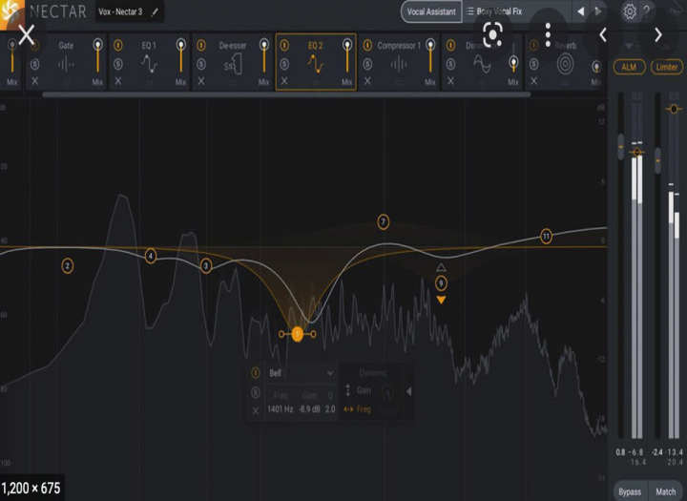This screenshot has height=501, width=687.
Task: Solo the EQ 1 module
Action: [118, 65]
